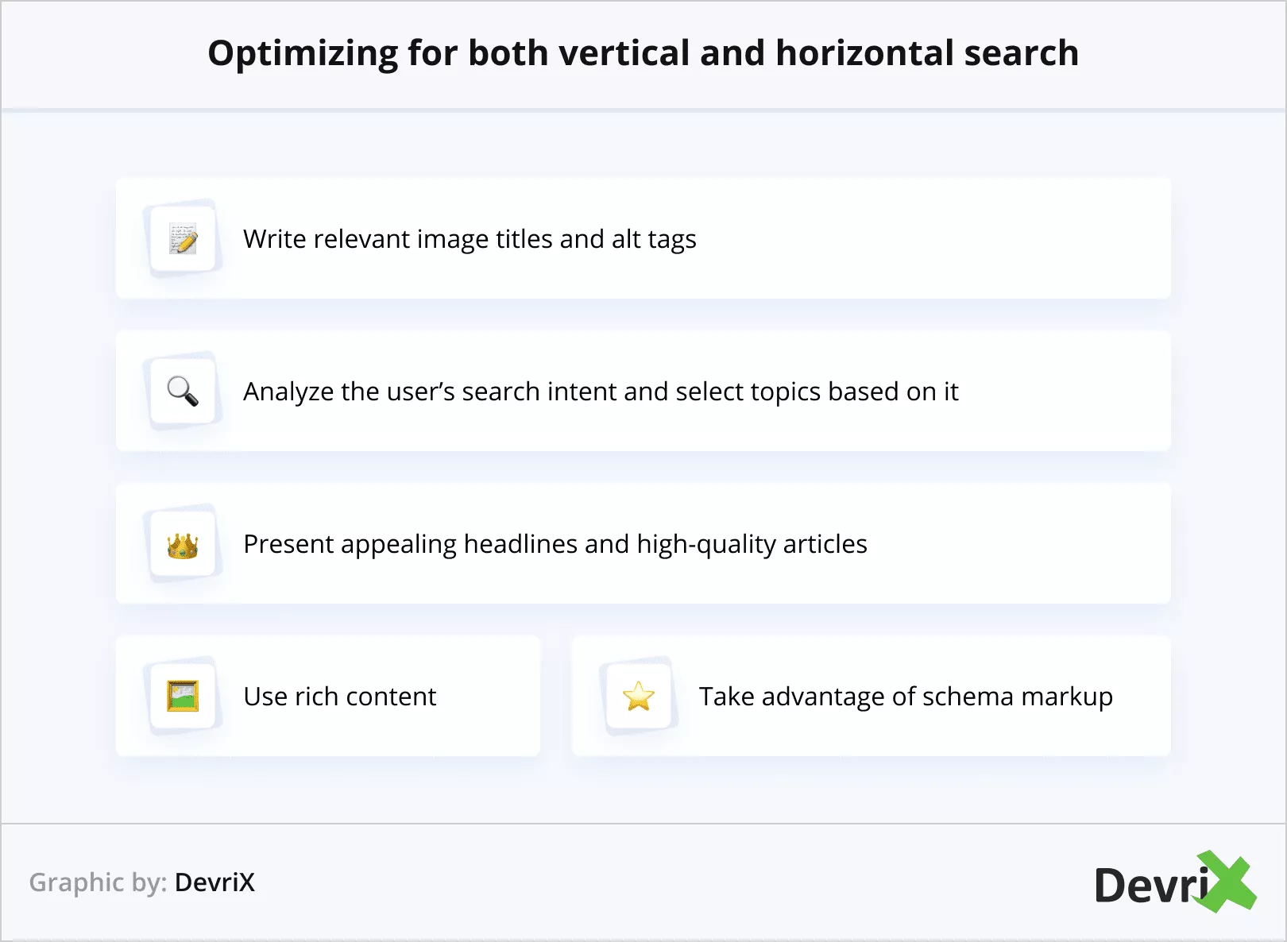The width and height of the screenshot is (1287, 942).
Task: Click the memo and pencil icon
Action: pos(183,239)
